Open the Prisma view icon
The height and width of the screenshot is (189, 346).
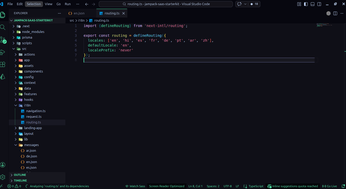pos(3,77)
